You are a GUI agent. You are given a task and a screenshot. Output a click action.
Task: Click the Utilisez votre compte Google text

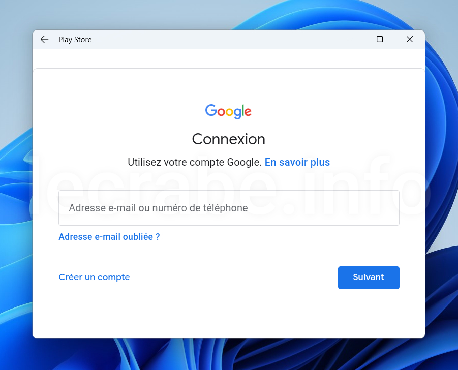pos(195,162)
